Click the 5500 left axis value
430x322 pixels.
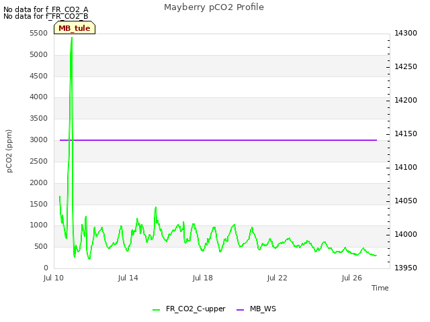(39, 33)
